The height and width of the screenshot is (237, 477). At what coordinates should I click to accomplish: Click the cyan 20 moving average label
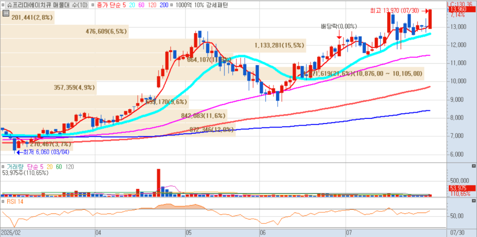pos(131,5)
